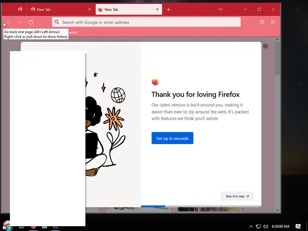Click the taskbar clock 6:20:00 AM
Image resolution: width=308 pixels, height=231 pixels.
[x=281, y=226]
